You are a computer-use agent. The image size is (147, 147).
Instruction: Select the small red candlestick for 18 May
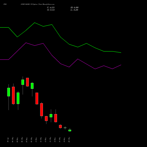pos(60,126)
